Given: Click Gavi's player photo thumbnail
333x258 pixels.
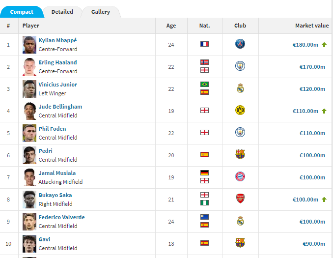Looking at the screenshot, I should click(x=29, y=244).
